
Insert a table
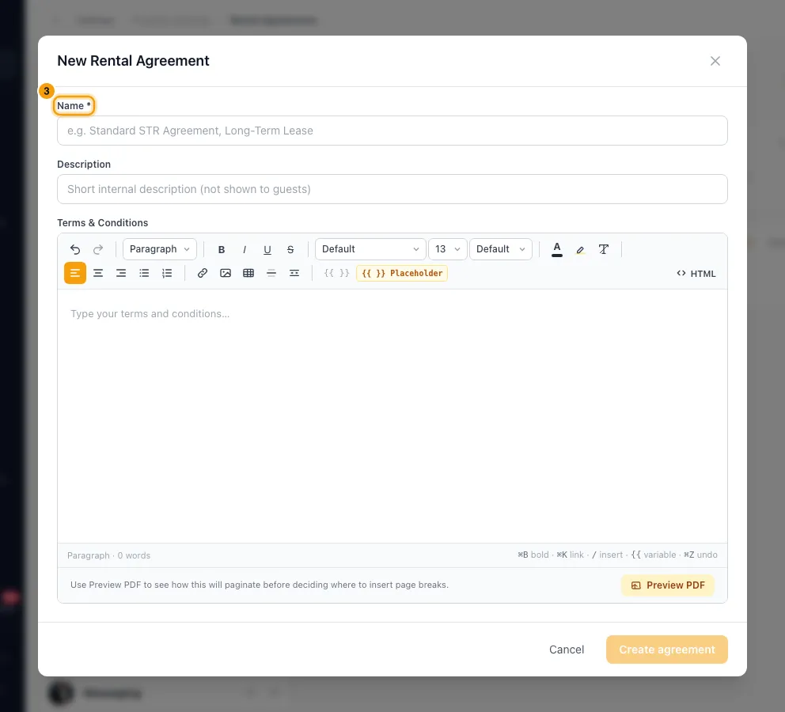tap(248, 273)
